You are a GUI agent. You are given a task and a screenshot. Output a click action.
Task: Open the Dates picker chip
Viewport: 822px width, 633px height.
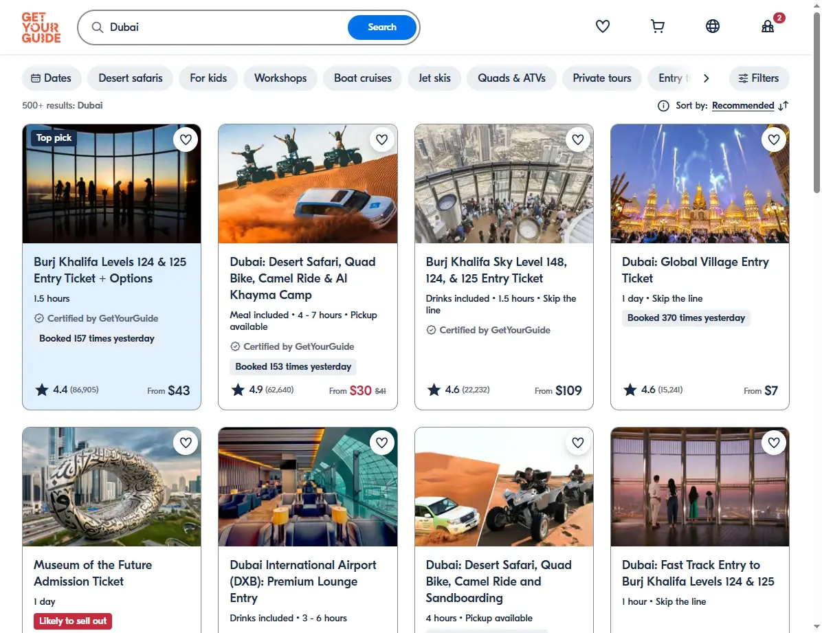click(x=52, y=78)
